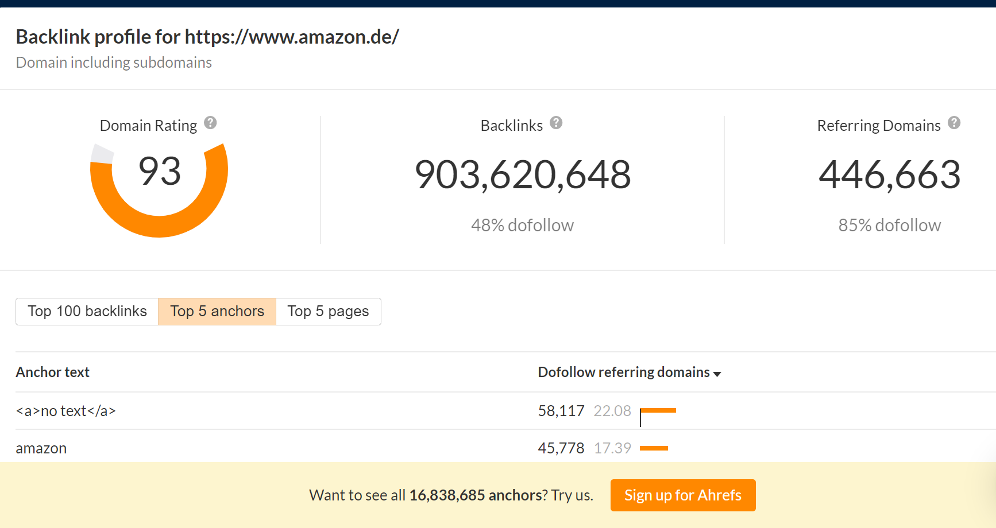Click the Backlinks help question mark
This screenshot has height=528, width=996.
556,123
